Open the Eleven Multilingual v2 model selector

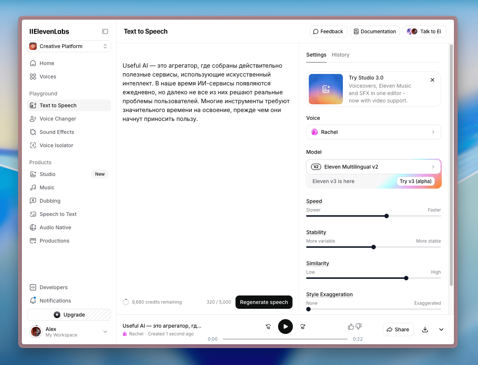(x=373, y=167)
